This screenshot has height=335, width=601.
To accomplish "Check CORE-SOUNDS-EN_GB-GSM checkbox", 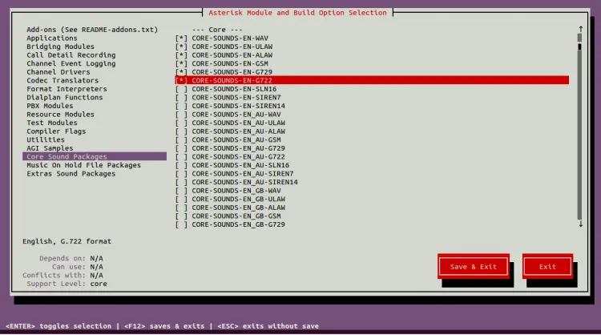I will click(x=181, y=216).
